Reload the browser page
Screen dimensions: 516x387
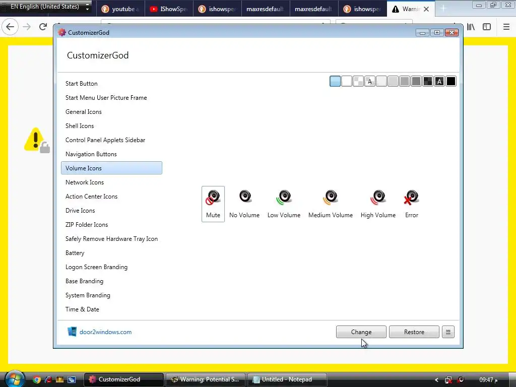pos(43,27)
